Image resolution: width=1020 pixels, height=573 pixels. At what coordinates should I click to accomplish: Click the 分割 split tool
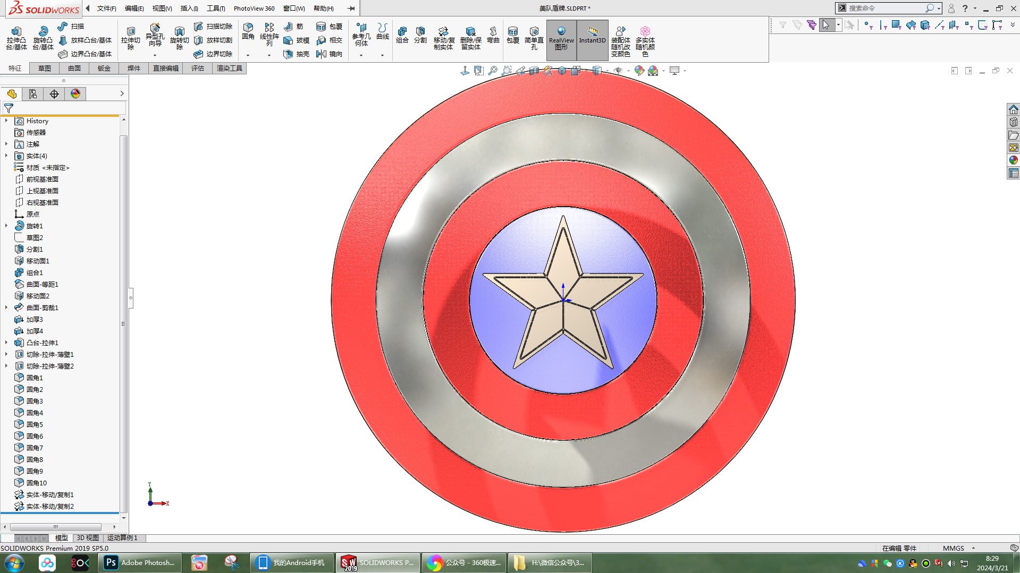(420, 35)
